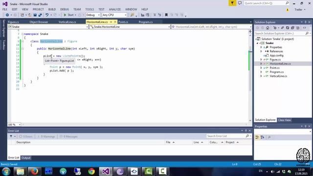This screenshot has height=176, width=313.
Task: Sort Error List by Description column
Action: tap(90, 142)
